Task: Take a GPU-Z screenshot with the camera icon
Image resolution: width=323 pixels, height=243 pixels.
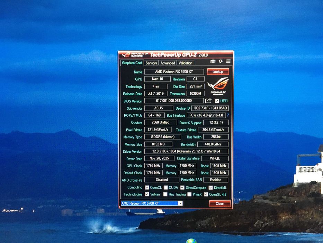Action: point(213,61)
